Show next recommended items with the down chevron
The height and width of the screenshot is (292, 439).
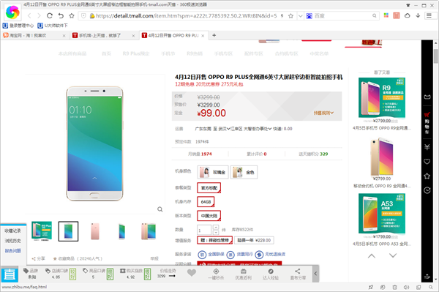point(393,255)
